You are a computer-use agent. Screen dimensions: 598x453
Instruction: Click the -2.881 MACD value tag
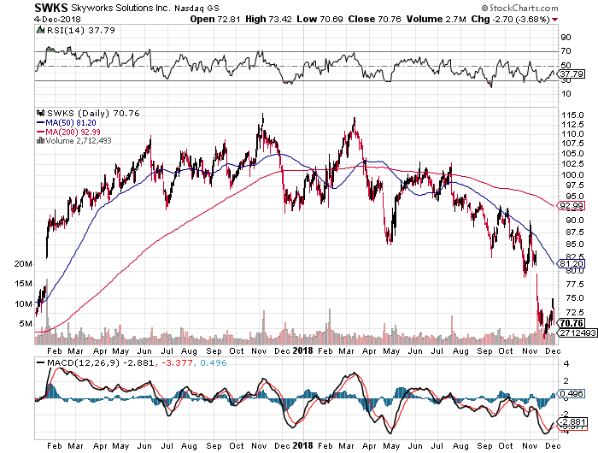[x=572, y=422]
